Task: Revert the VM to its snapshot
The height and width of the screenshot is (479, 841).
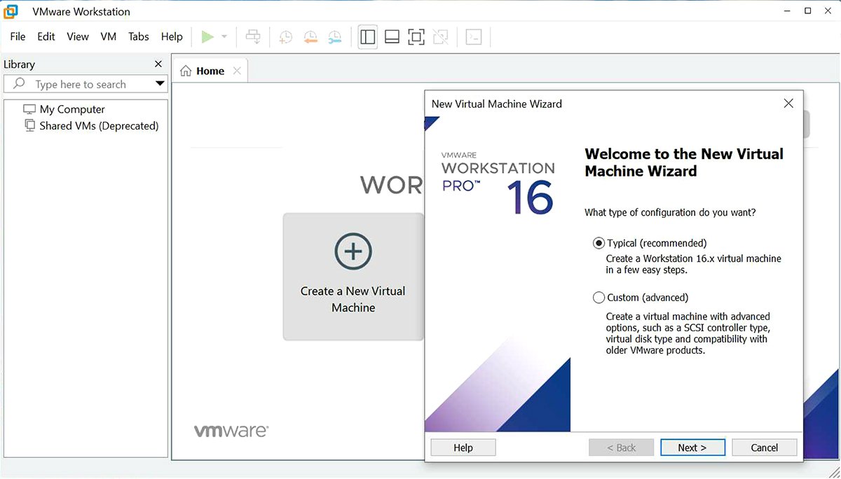Action: 310,36
